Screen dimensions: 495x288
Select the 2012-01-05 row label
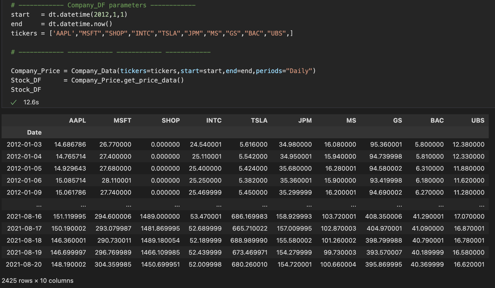coord(24,169)
